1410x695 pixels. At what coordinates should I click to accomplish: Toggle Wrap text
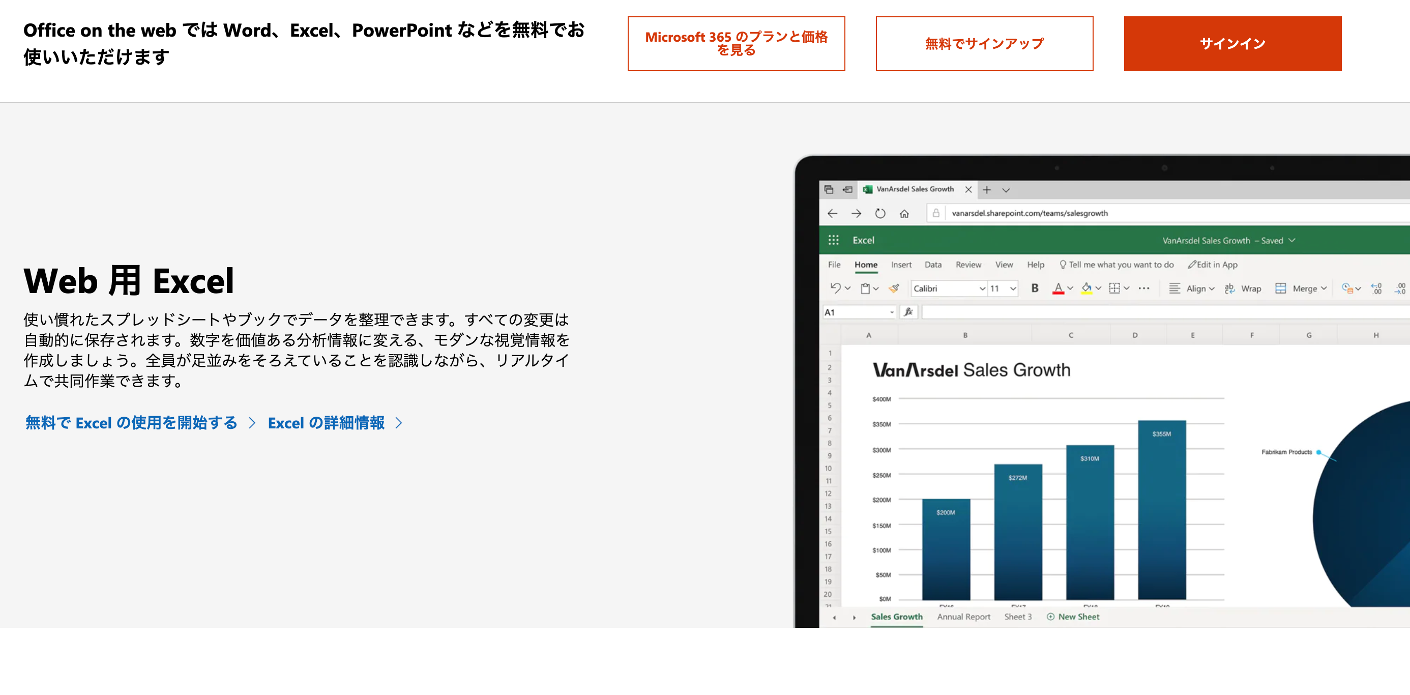point(1243,288)
